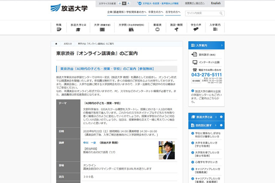Open the 心理学を学びたい方 link

pos(206,162)
